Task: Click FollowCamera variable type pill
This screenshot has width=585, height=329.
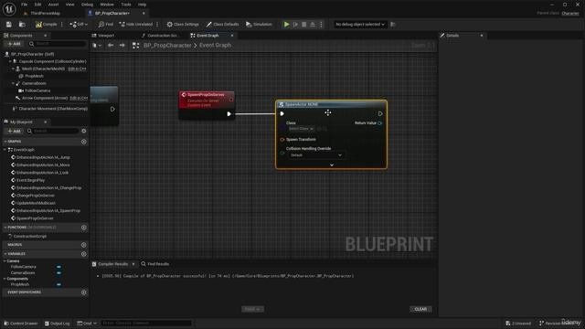Action: [58, 267]
